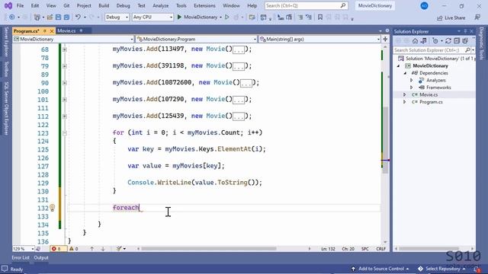Expand collapsed code region on line 90
Viewport: 488px width, 274px height.
pyautogui.click(x=64, y=83)
